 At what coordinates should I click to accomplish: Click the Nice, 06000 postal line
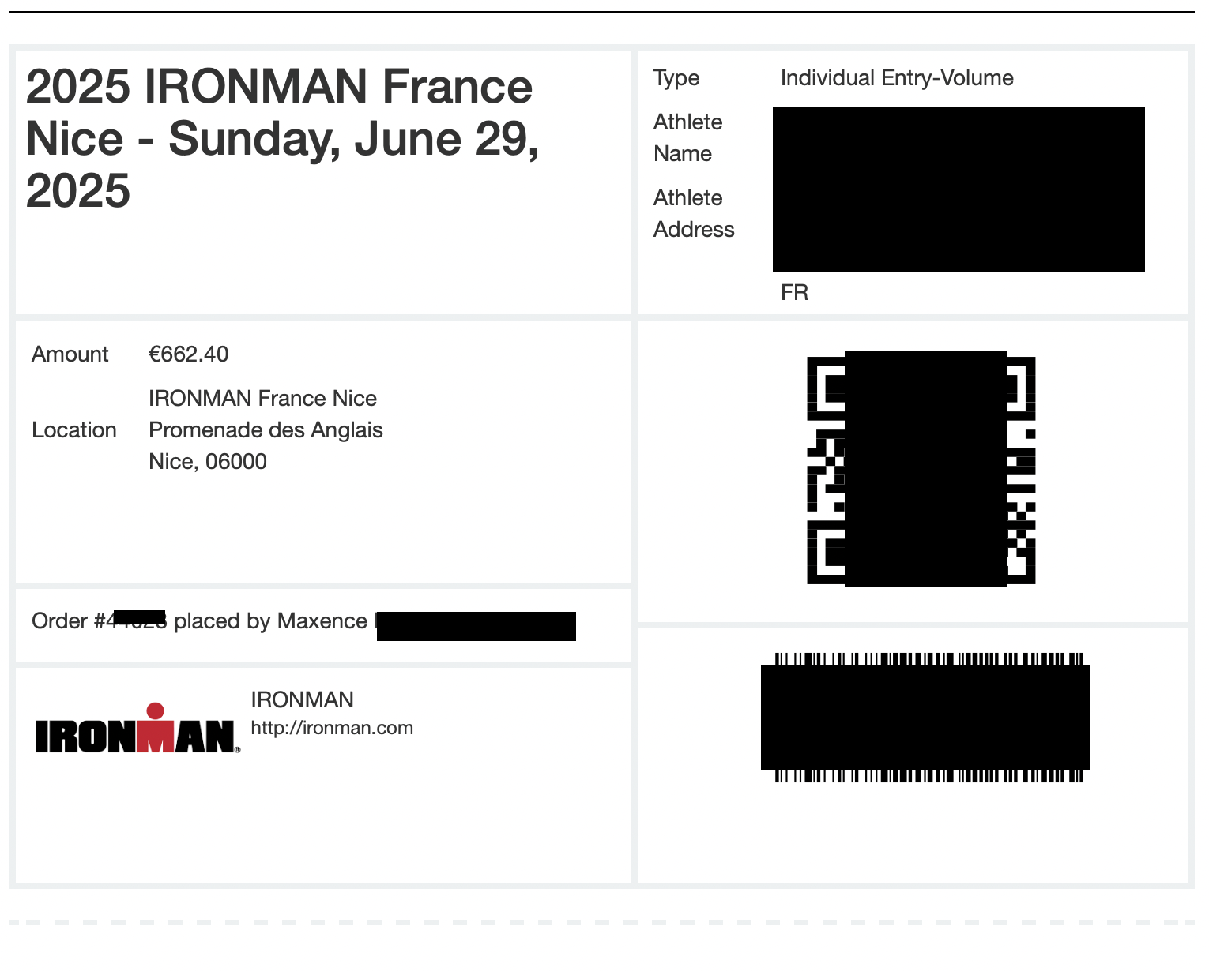(x=208, y=461)
